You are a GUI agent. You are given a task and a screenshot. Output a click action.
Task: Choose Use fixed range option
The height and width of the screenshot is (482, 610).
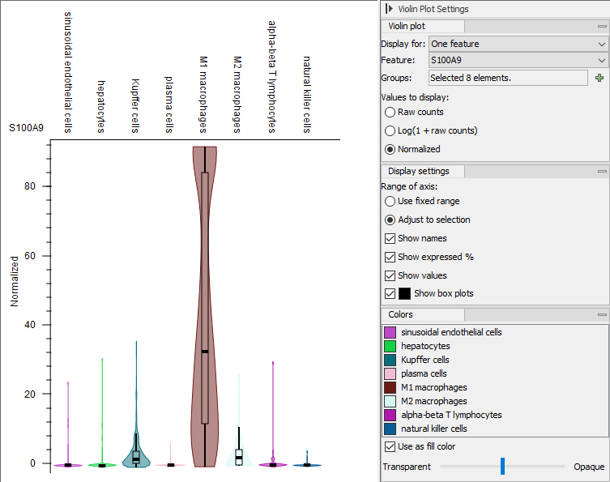coord(390,201)
